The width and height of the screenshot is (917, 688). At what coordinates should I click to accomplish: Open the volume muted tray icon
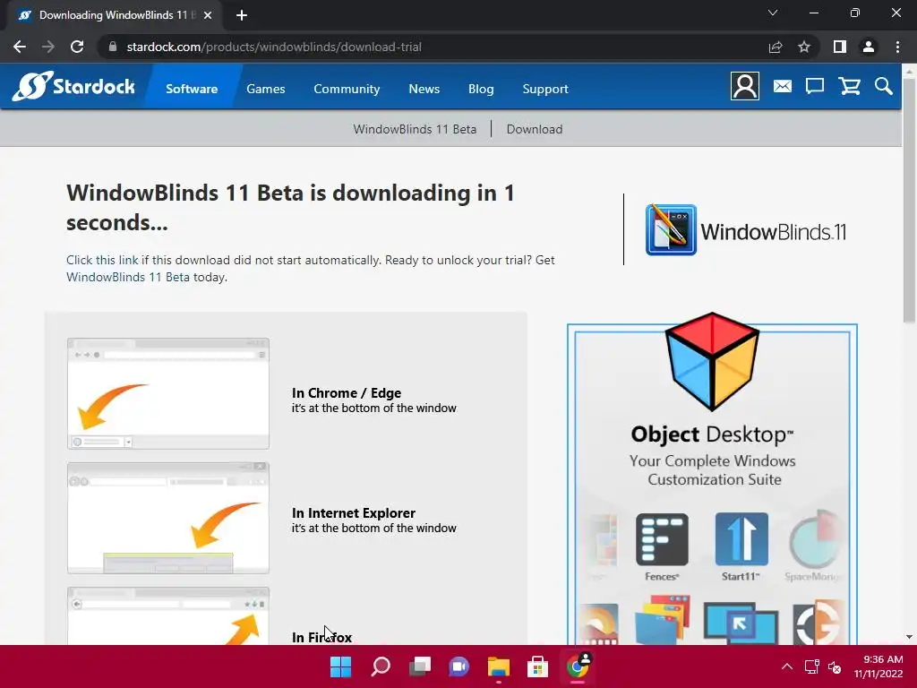coord(836,666)
